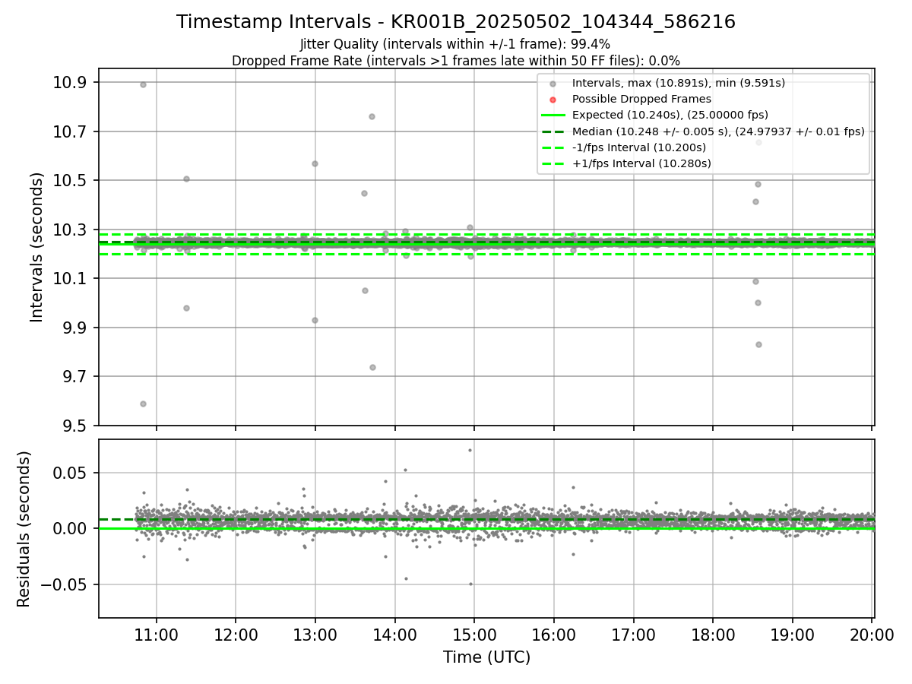Image resolution: width=912 pixels, height=684 pixels.
Task: Click the 10.3 y-axis tick label
Action: pyautogui.click(x=71, y=230)
